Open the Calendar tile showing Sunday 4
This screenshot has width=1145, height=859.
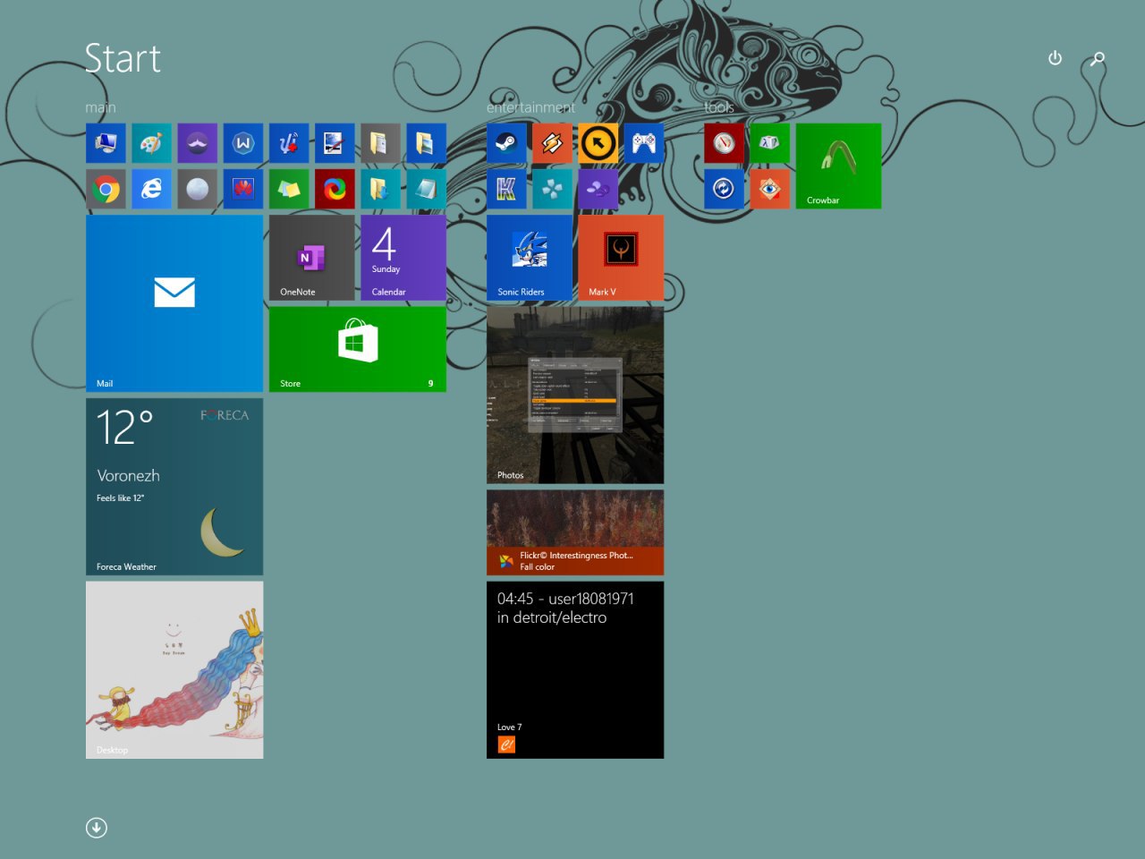click(403, 258)
